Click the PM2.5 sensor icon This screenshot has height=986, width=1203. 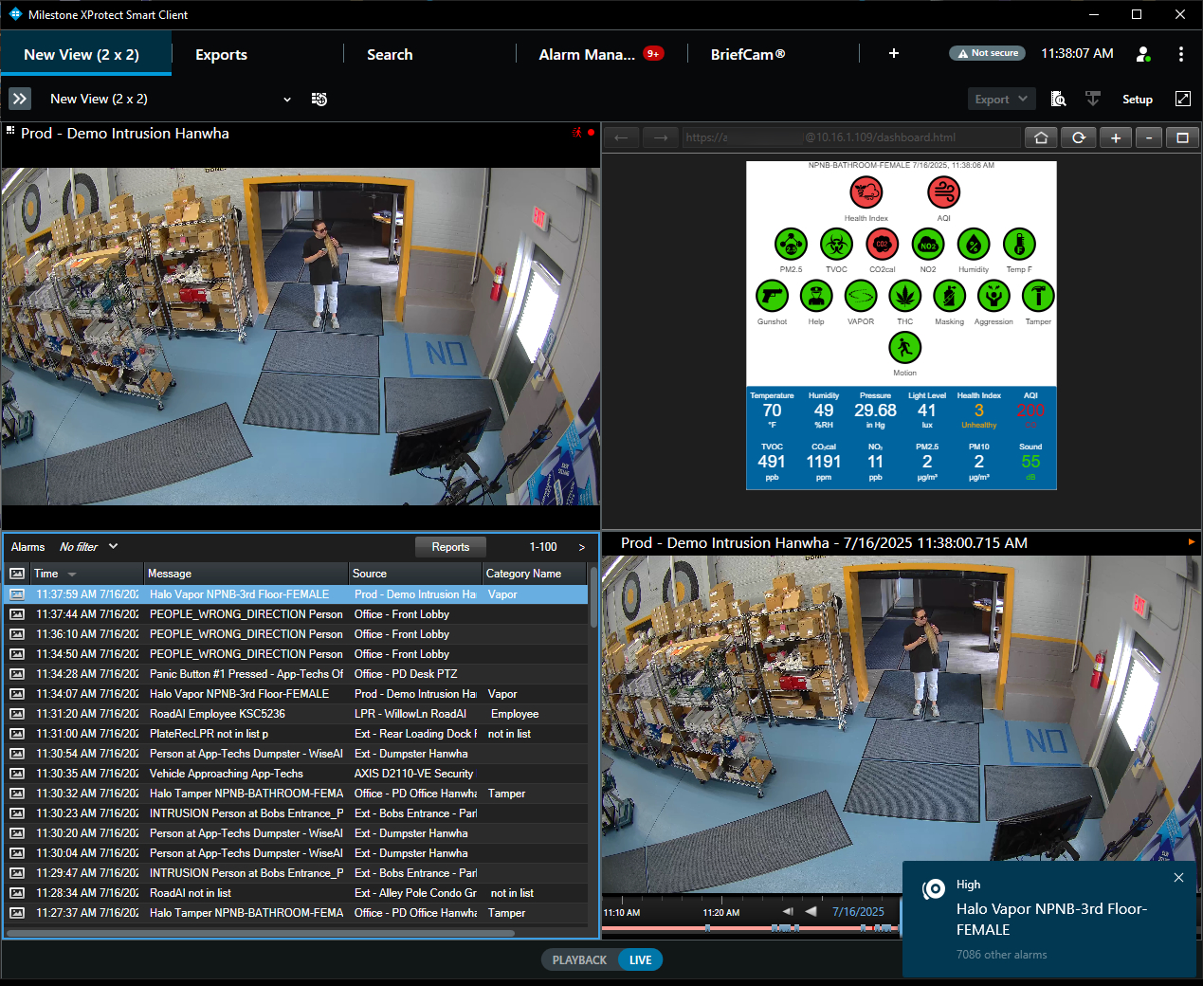791,245
